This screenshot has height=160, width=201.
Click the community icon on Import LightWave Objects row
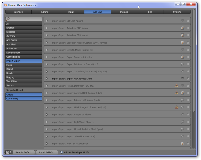(182, 122)
